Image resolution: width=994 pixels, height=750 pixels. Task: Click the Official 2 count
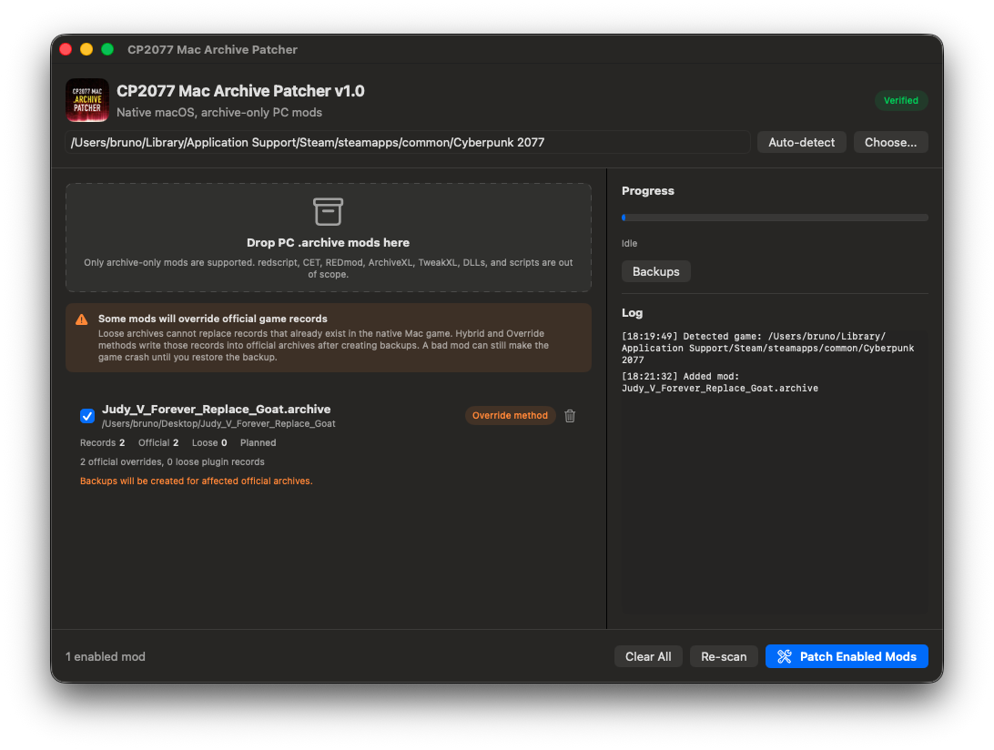point(158,442)
